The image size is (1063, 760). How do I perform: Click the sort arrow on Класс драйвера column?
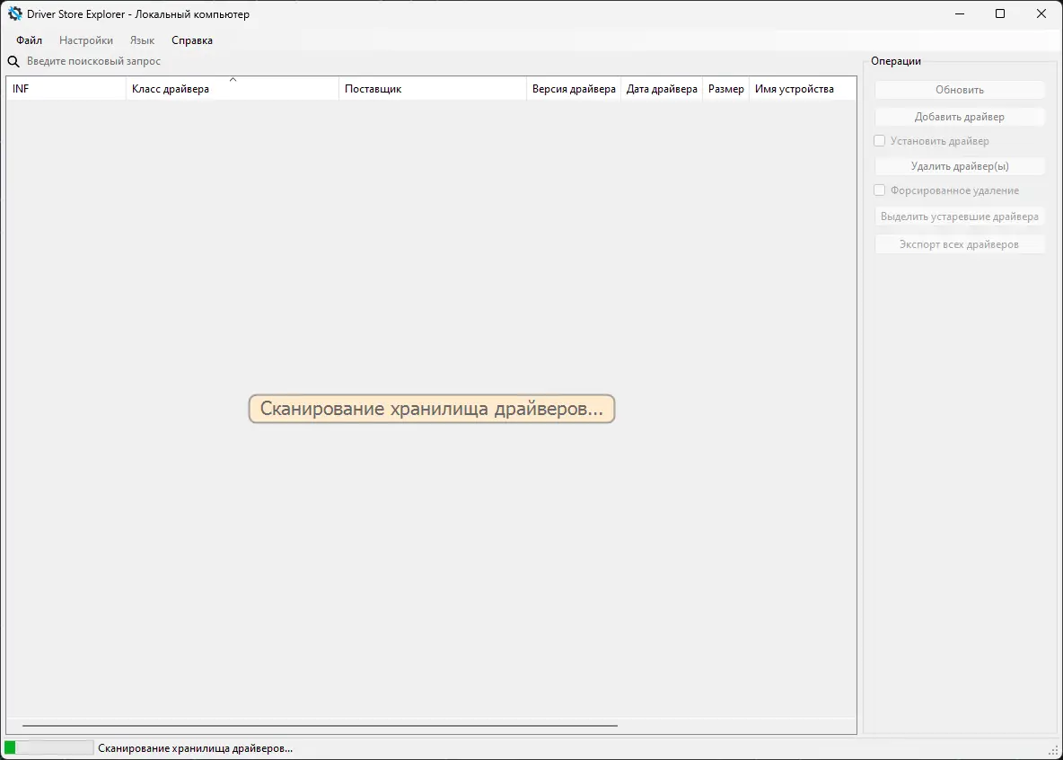233,82
